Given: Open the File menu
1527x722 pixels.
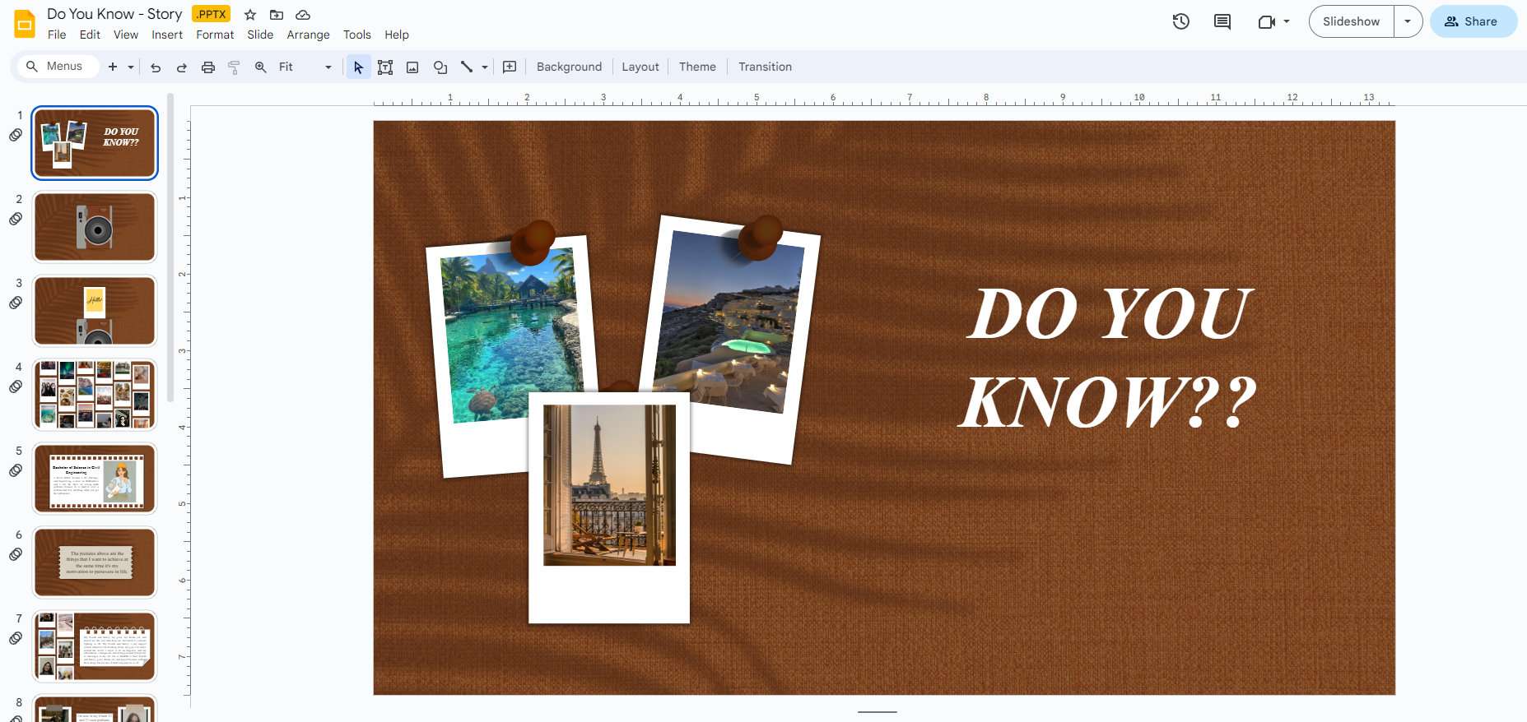Looking at the screenshot, I should pos(57,35).
